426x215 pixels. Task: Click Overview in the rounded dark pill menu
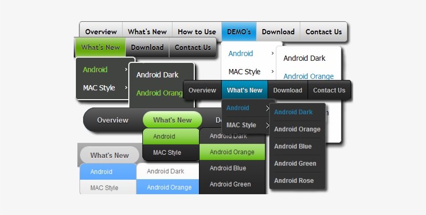tap(113, 120)
